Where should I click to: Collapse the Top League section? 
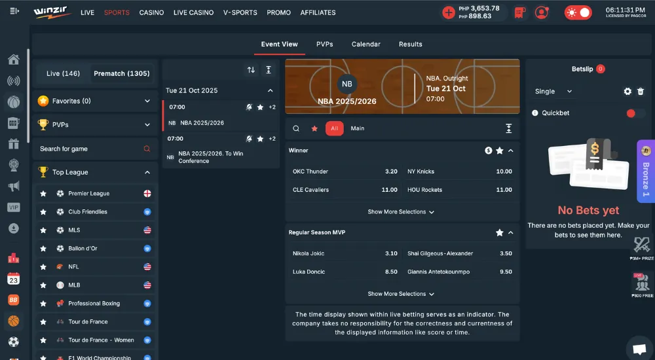94,172
